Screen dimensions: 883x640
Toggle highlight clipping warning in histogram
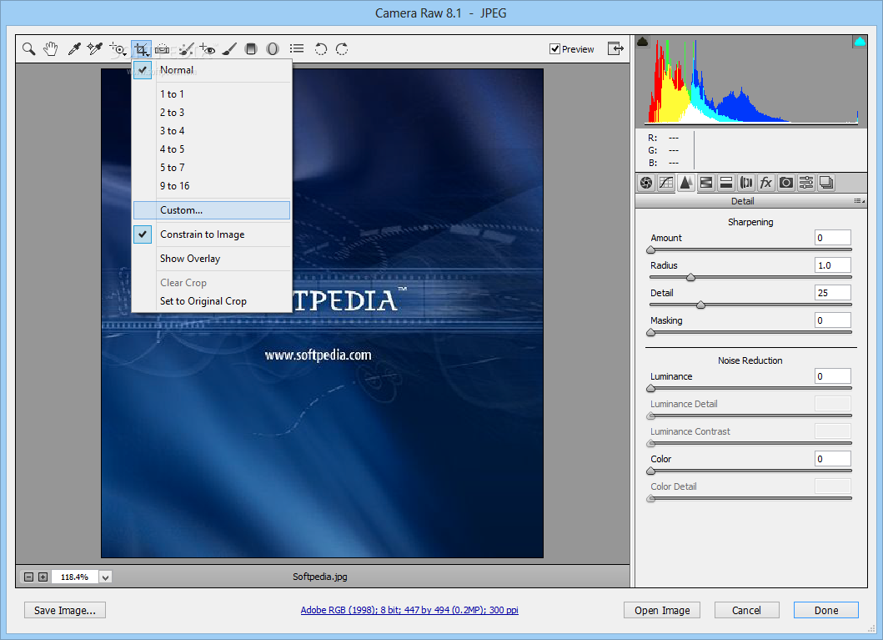[860, 42]
